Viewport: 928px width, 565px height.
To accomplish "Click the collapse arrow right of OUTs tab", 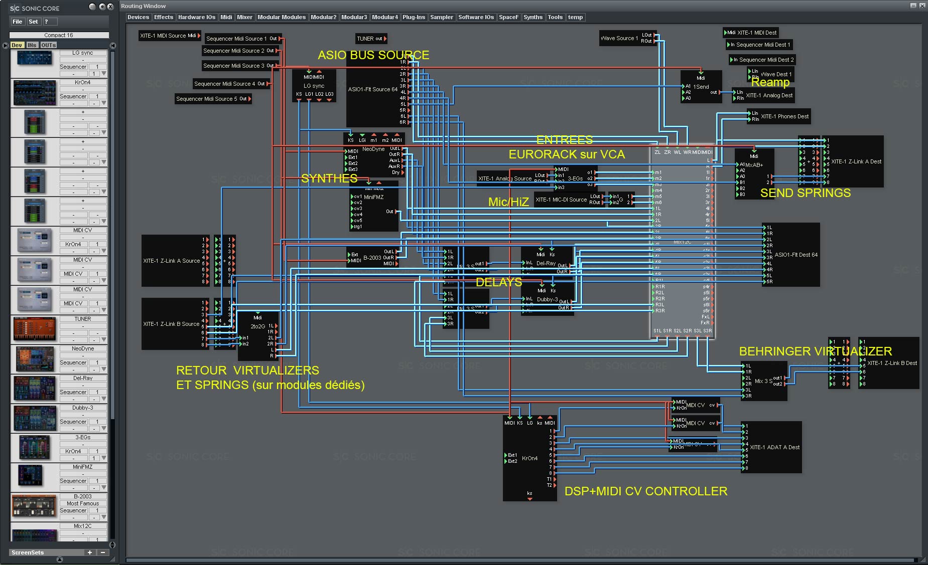I will click(x=113, y=45).
